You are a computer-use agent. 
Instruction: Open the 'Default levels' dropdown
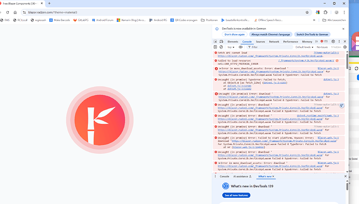304,47
